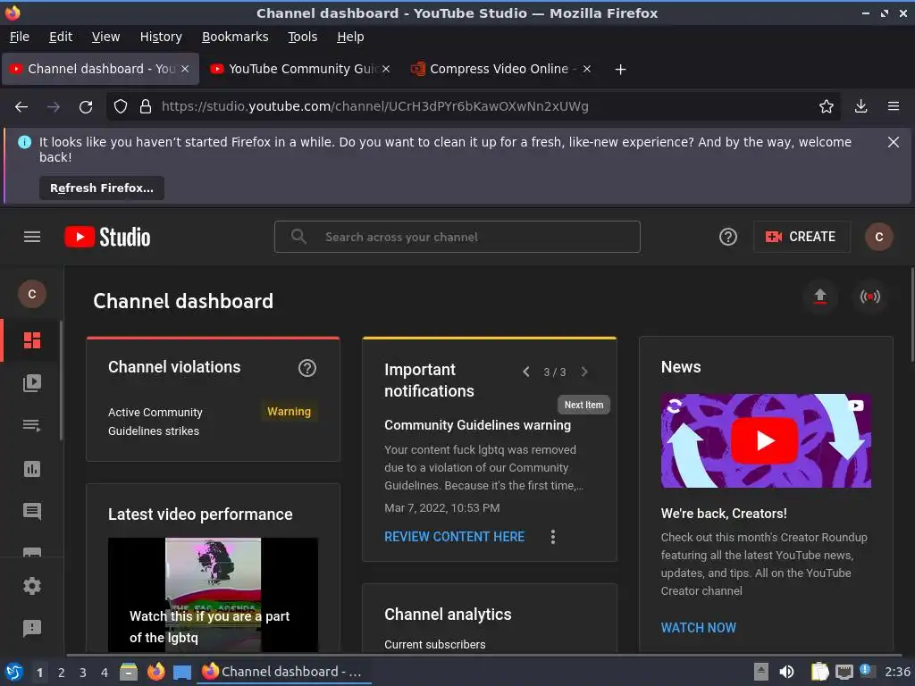The height and width of the screenshot is (686, 915).
Task: Select the Channel dashboard tab
Action: (100, 69)
